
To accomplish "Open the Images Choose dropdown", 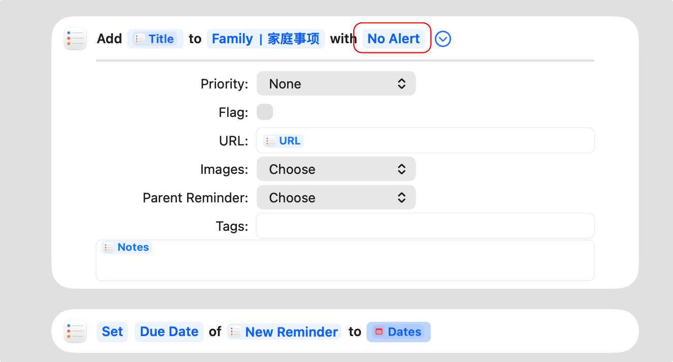I will (336, 169).
